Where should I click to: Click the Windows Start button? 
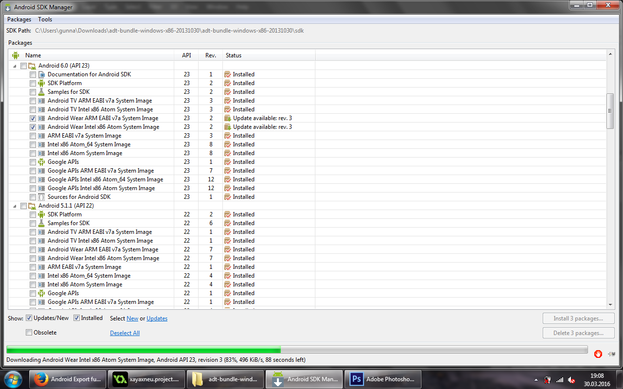pos(14,379)
